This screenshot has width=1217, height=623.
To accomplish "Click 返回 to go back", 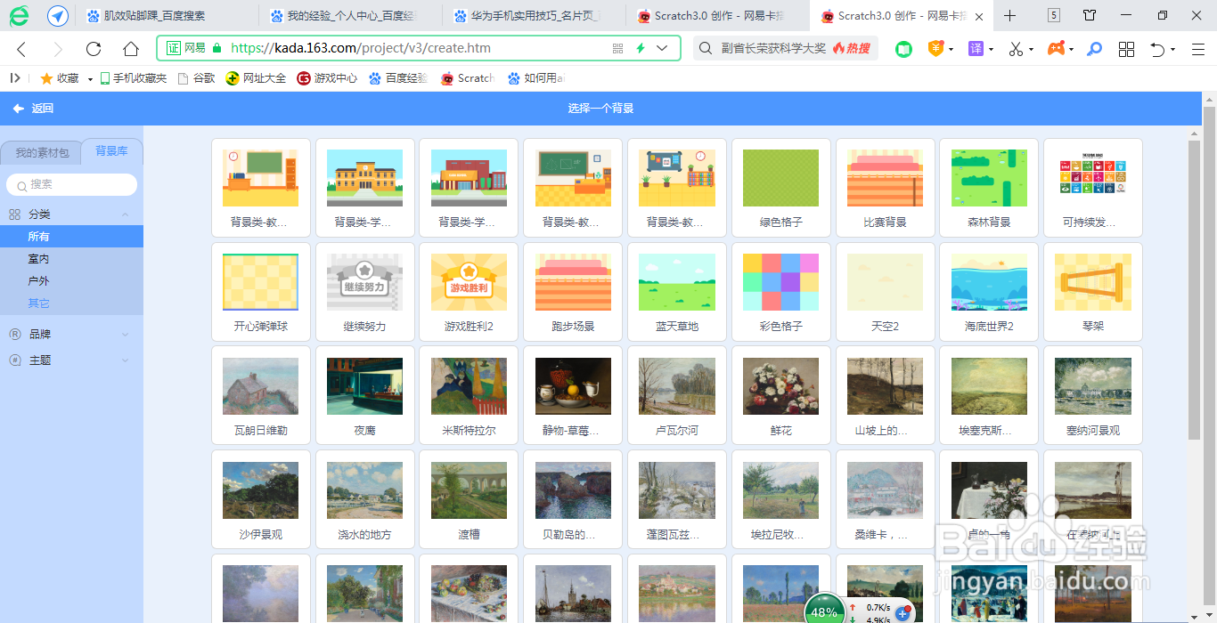I will pyautogui.click(x=33, y=109).
